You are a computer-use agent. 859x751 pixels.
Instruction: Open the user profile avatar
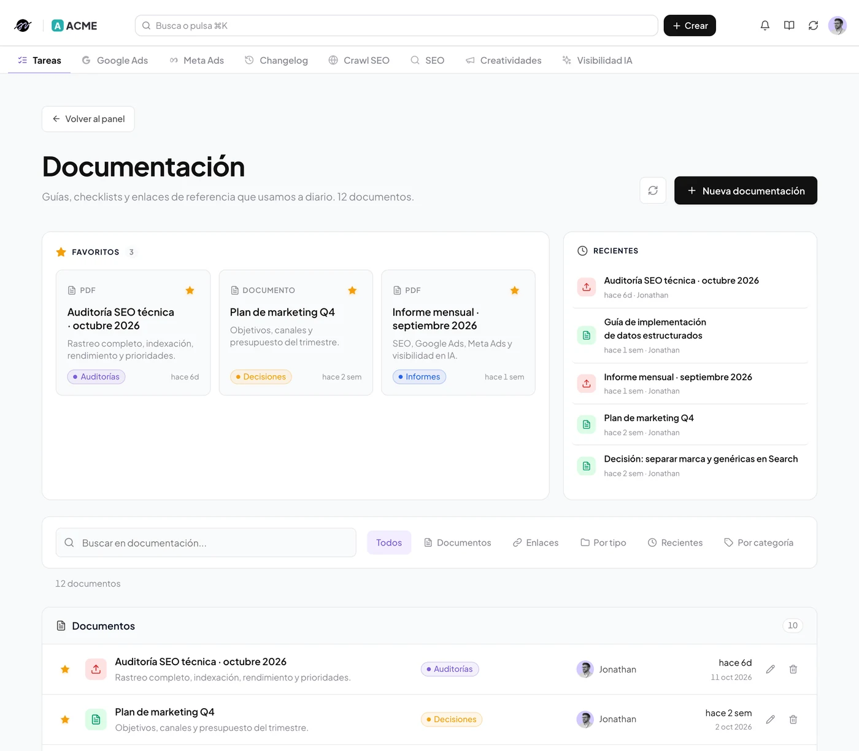point(838,26)
